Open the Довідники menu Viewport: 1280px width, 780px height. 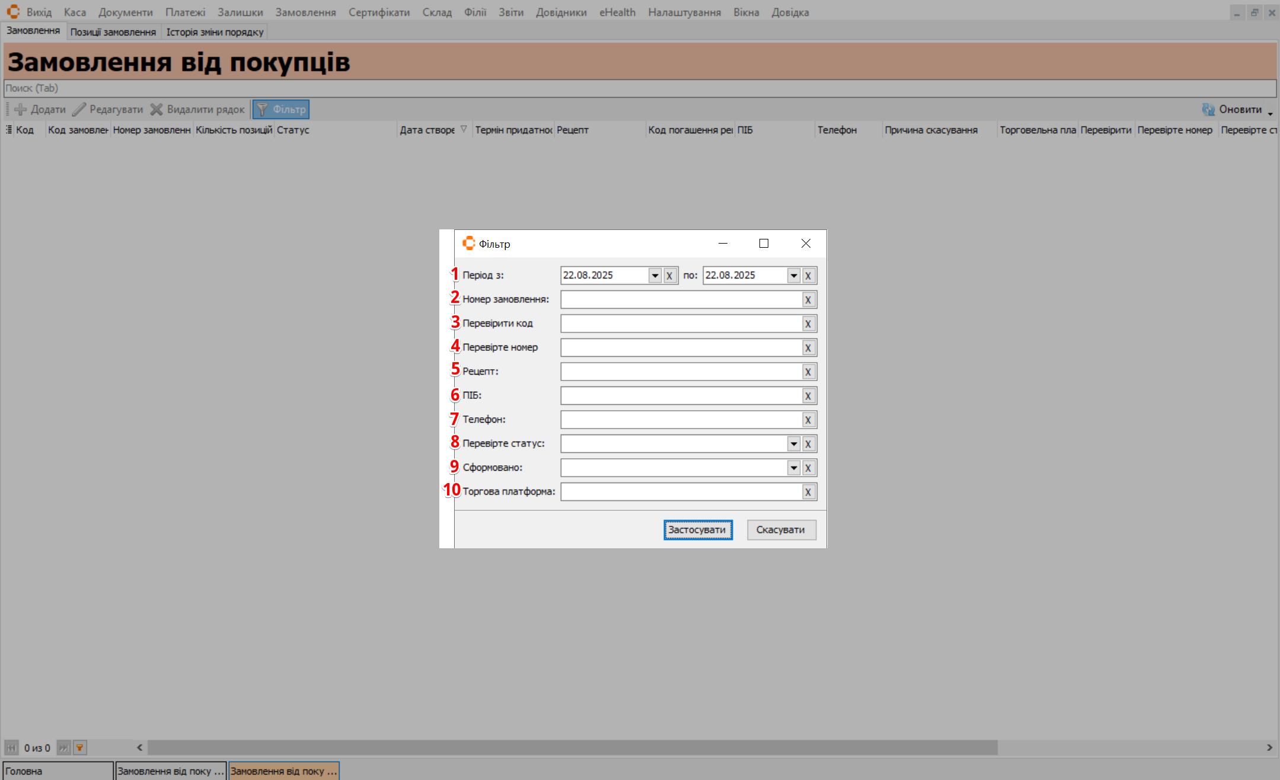561,12
